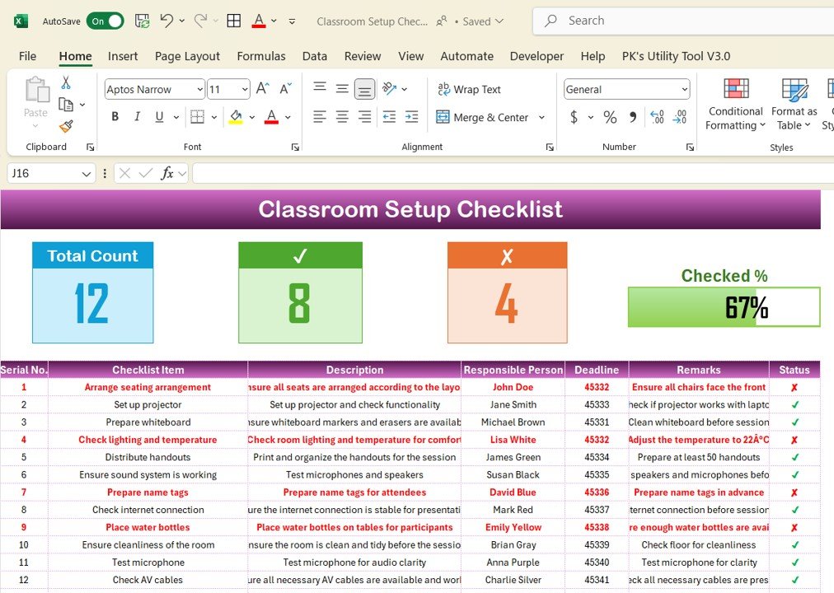Click the Cut scissors icon
Viewport: 834px width, 593px height.
65,82
